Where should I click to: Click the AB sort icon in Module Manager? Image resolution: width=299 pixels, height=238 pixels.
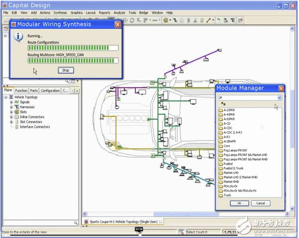[x=223, y=104]
